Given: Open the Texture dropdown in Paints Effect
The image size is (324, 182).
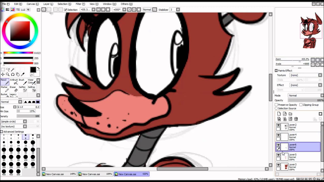Looking at the screenshot, I should (x=320, y=75).
